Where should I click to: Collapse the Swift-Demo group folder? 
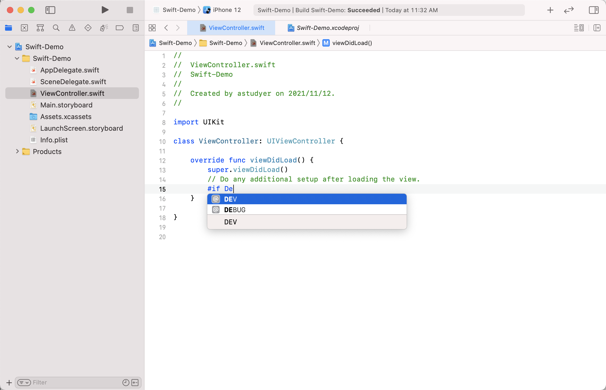(17, 58)
